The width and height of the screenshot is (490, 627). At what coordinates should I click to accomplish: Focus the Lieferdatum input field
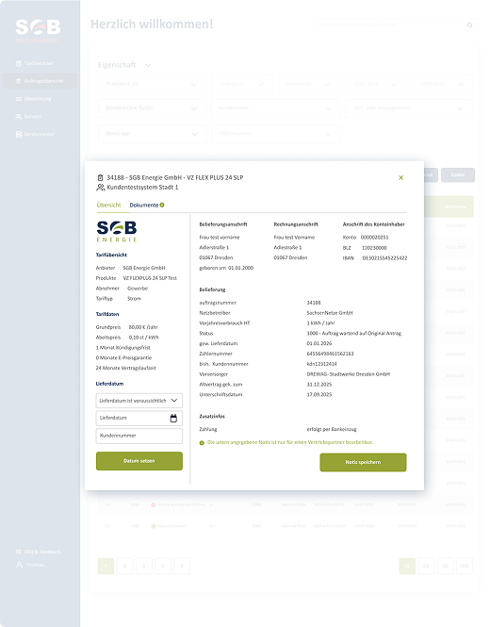point(139,419)
